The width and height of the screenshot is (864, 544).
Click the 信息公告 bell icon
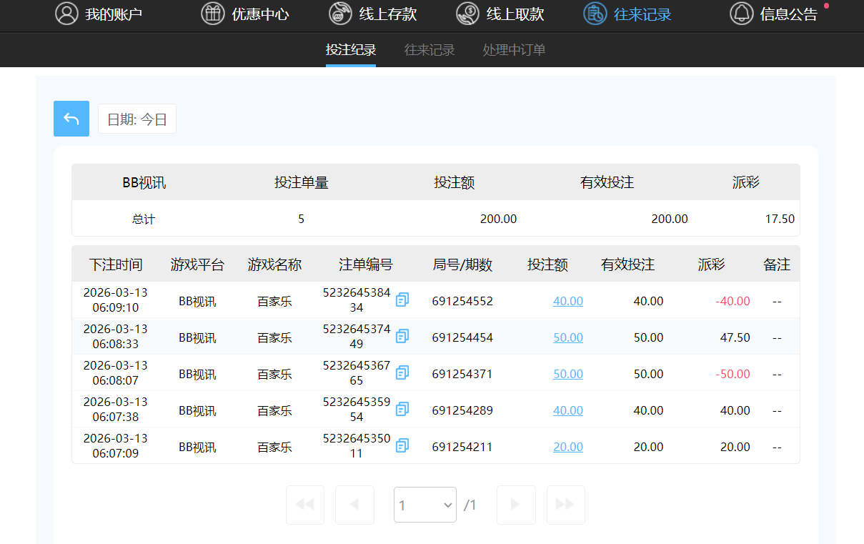click(741, 13)
